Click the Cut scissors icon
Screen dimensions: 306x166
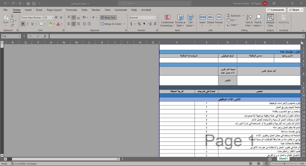pos(12,16)
